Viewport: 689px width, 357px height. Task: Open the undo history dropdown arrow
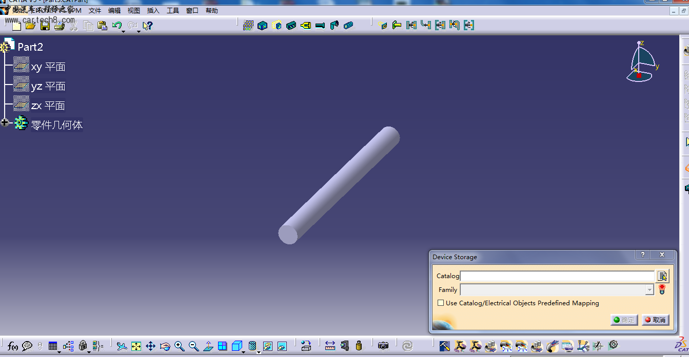point(124,32)
